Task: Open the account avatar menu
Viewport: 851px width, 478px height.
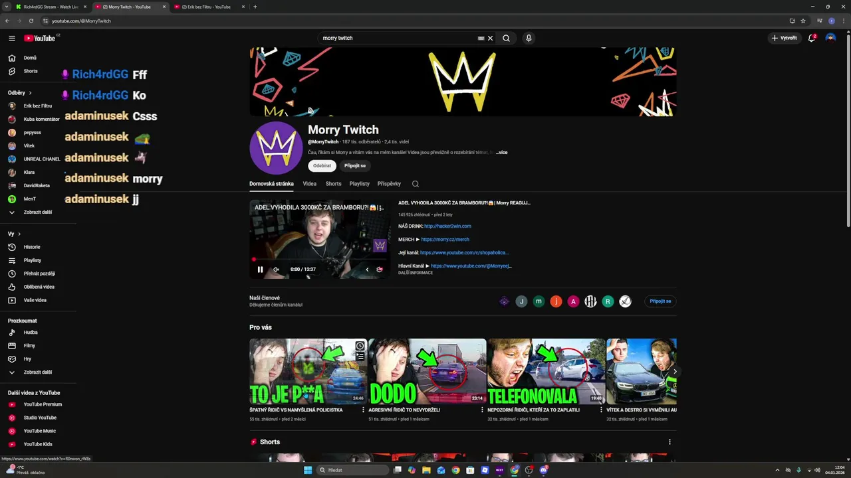Action: pos(830,39)
